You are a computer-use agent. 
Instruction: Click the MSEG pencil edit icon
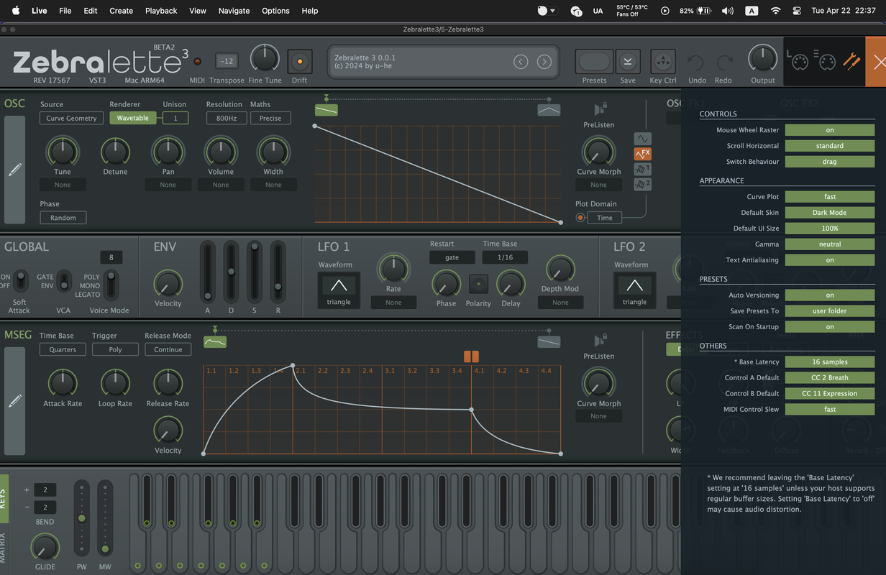14,401
